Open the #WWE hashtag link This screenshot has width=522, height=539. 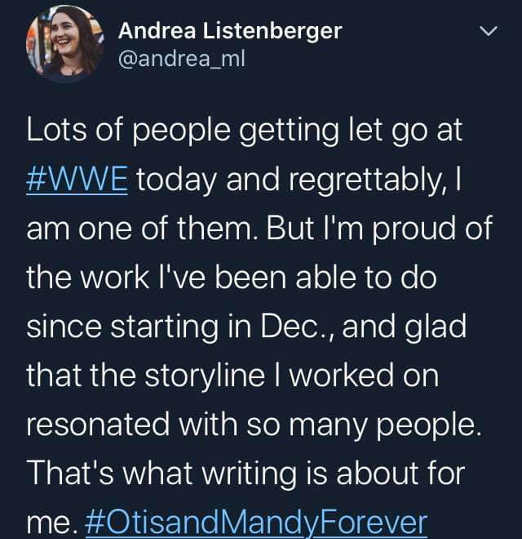click(77, 180)
